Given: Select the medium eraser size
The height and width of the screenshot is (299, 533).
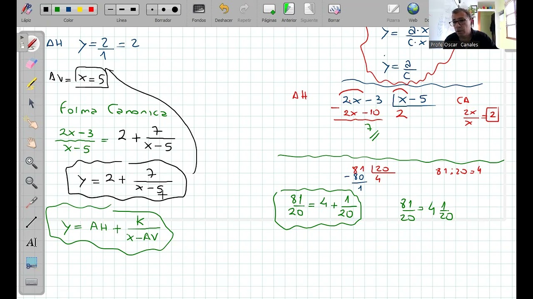Looking at the screenshot, I should [x=164, y=9].
